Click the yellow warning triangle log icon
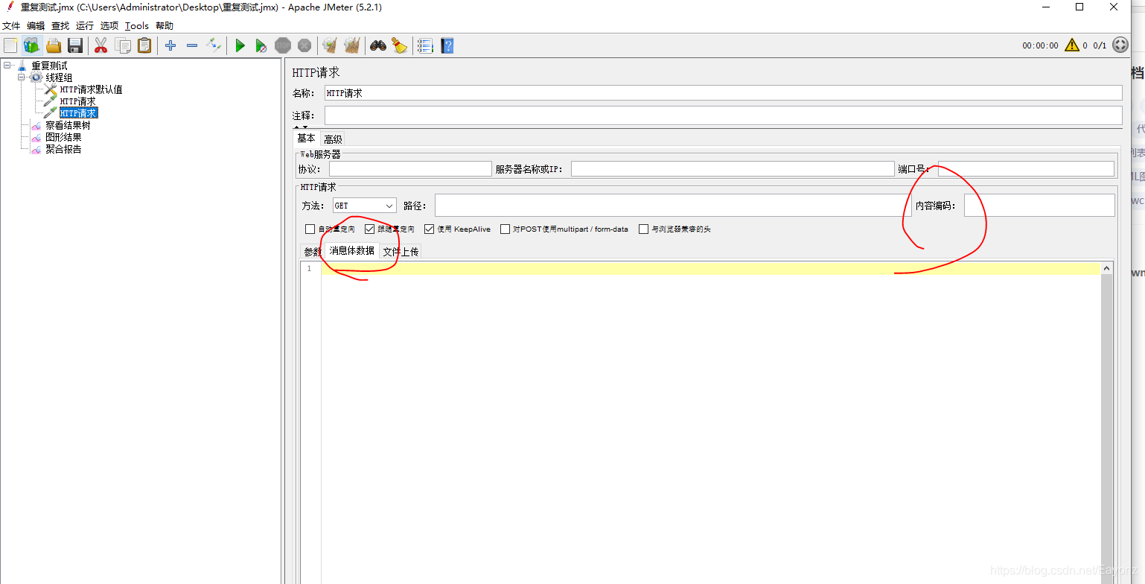Screen dimensions: 1145x584 (x=1072, y=45)
